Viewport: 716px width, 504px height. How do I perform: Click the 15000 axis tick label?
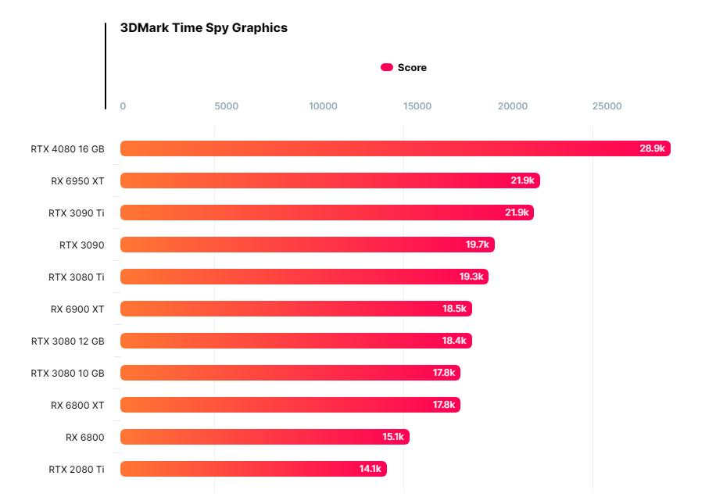[417, 106]
